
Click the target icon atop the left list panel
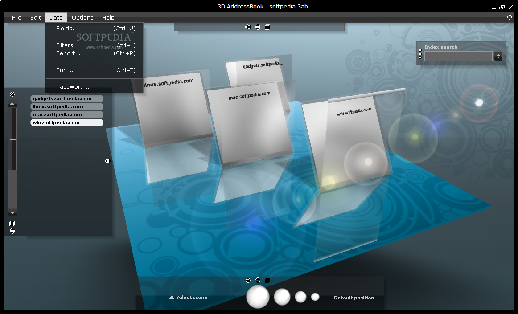click(x=12, y=94)
